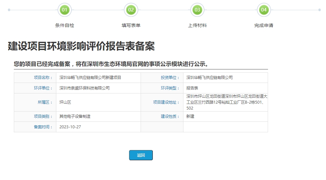Click the 项目名称 label
The width and height of the screenshot is (326, 180).
(x=43, y=78)
